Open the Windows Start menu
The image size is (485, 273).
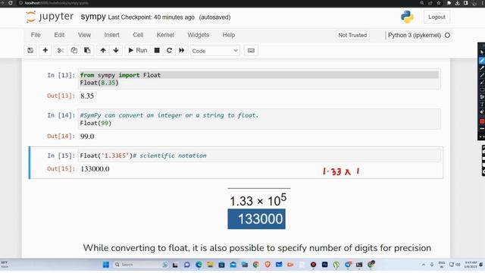coord(106,265)
